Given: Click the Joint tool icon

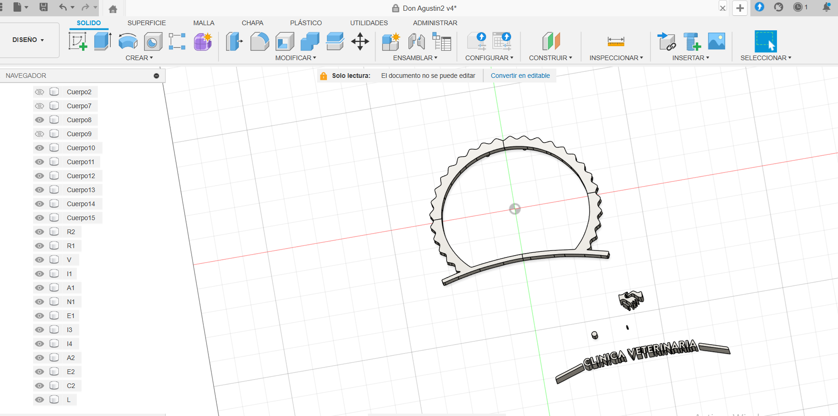Looking at the screenshot, I should pos(416,41).
